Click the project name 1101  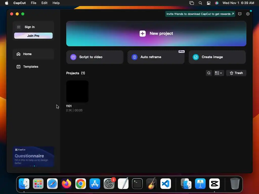point(69,106)
